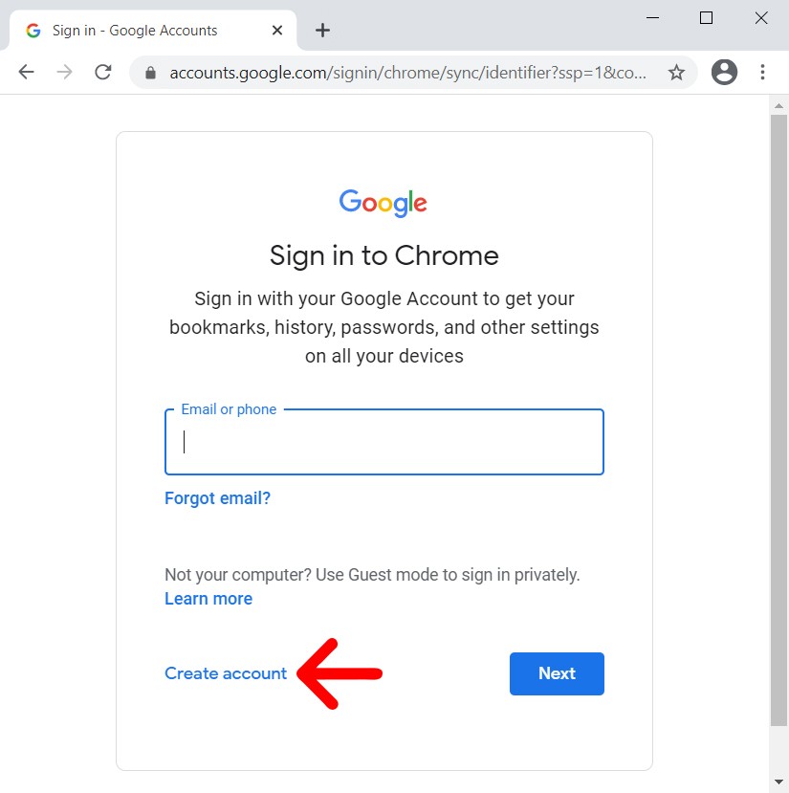
Task: Click the browser back arrow
Action: click(x=26, y=73)
